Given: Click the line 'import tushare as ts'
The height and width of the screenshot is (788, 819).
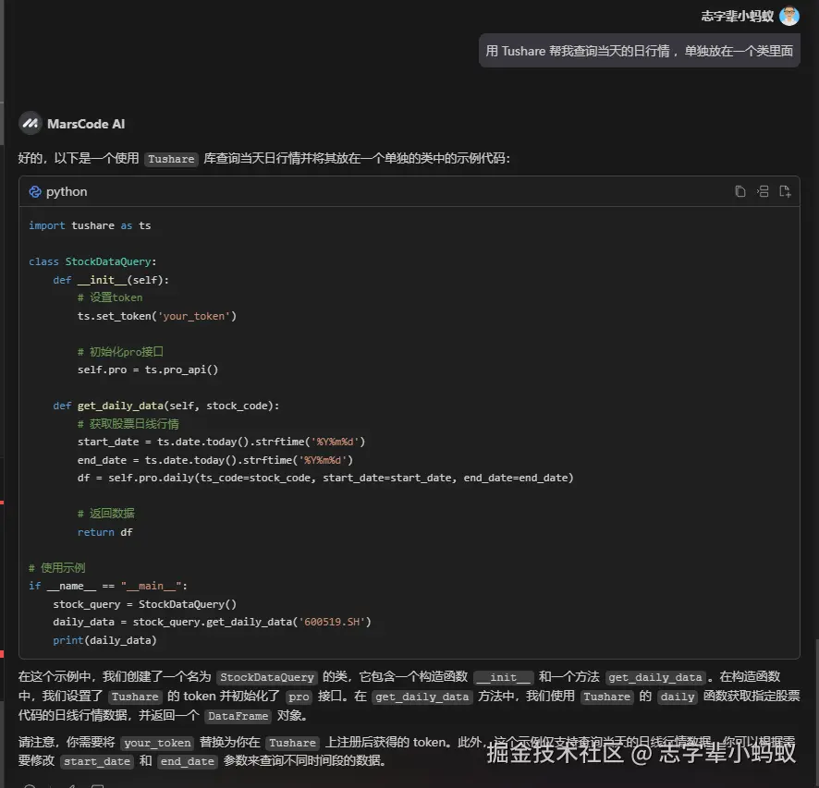Looking at the screenshot, I should pos(90,225).
